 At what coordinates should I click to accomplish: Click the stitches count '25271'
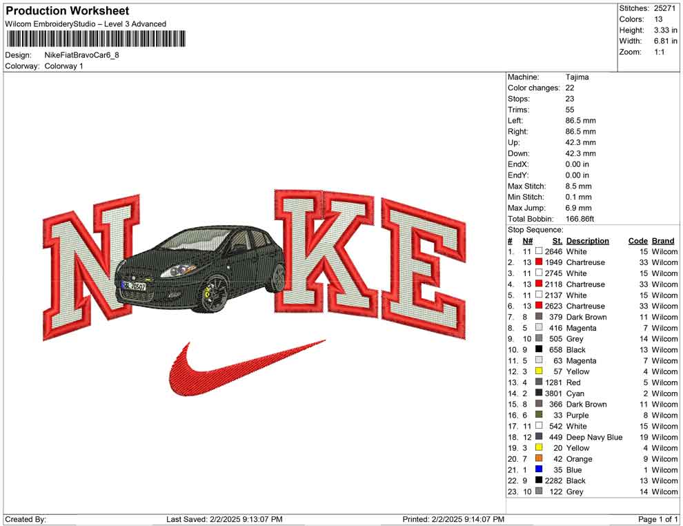pyautogui.click(x=665, y=8)
